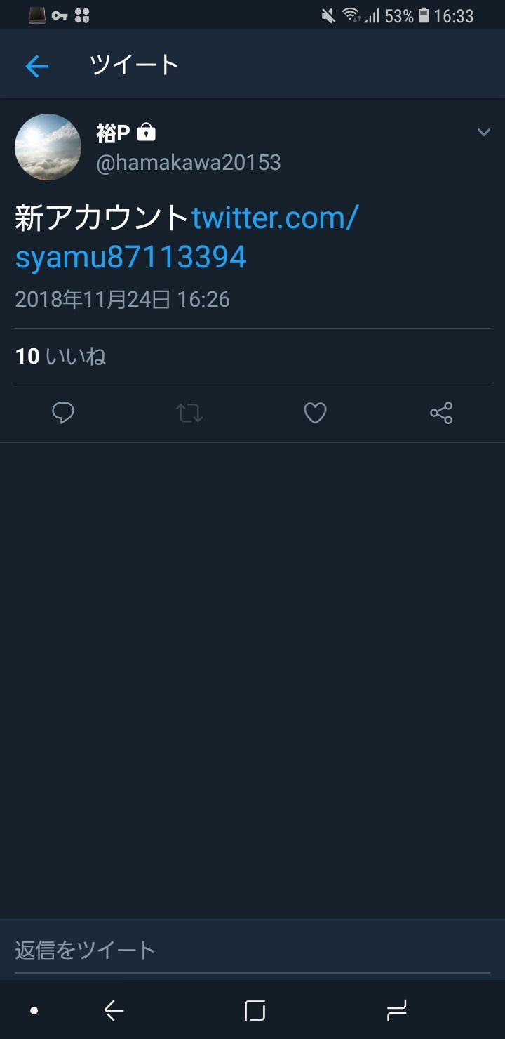
Task: Tap the lock icon beside 裕P
Action: [x=146, y=132]
